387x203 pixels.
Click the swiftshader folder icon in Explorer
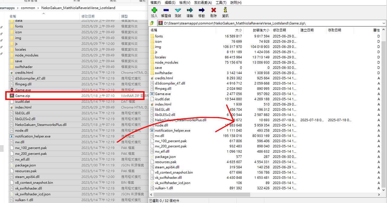12,67
